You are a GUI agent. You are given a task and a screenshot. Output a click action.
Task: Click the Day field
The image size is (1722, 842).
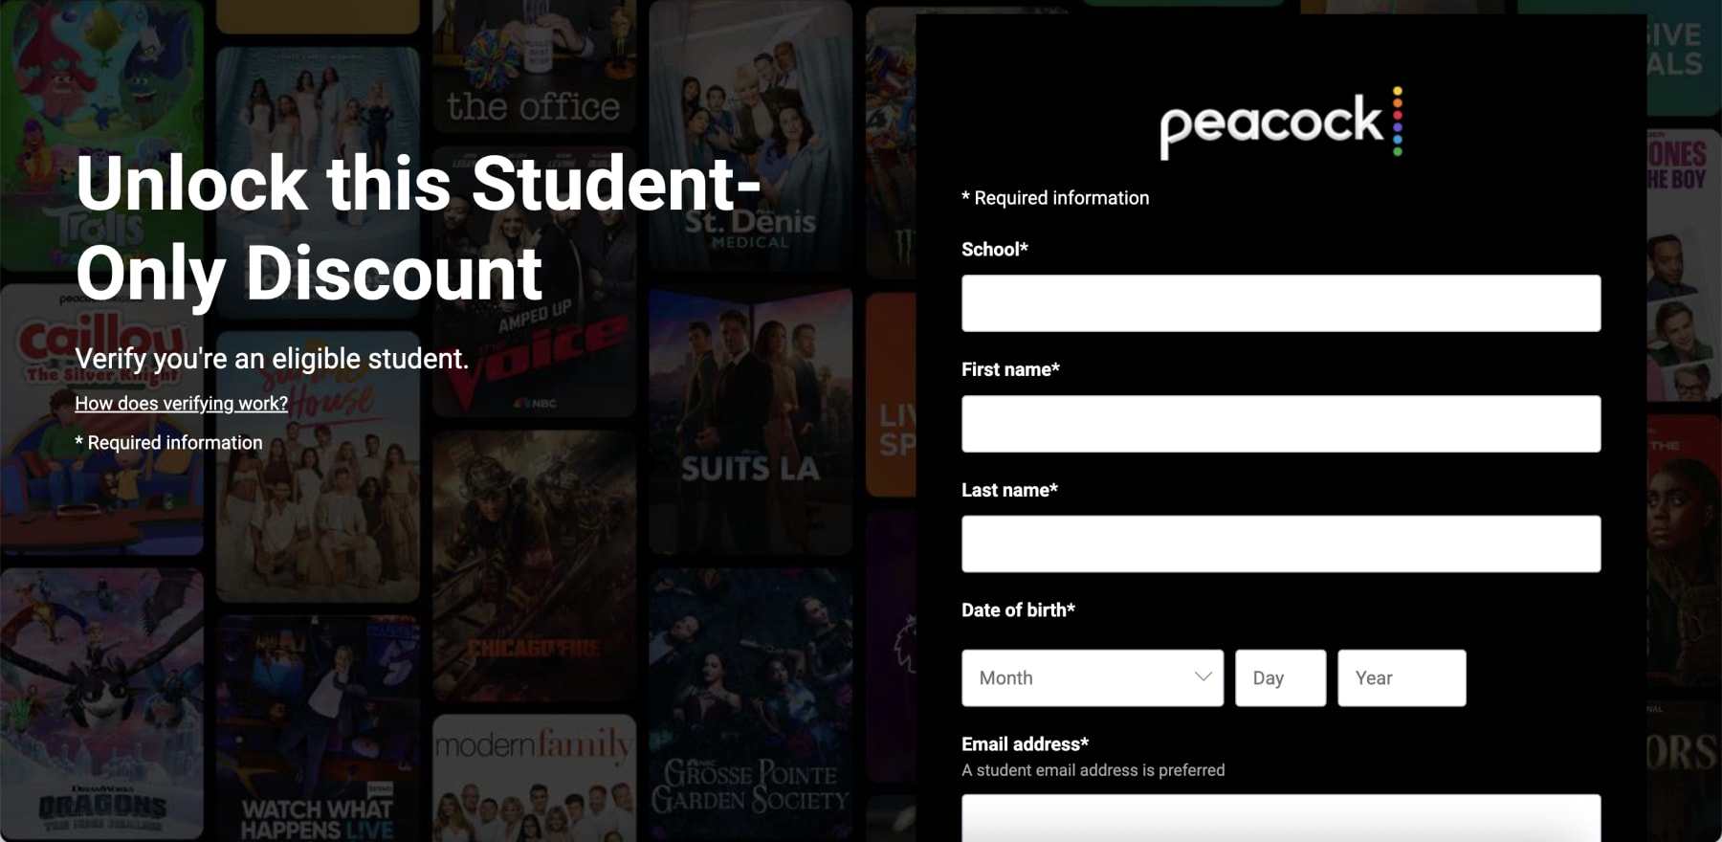click(1281, 678)
